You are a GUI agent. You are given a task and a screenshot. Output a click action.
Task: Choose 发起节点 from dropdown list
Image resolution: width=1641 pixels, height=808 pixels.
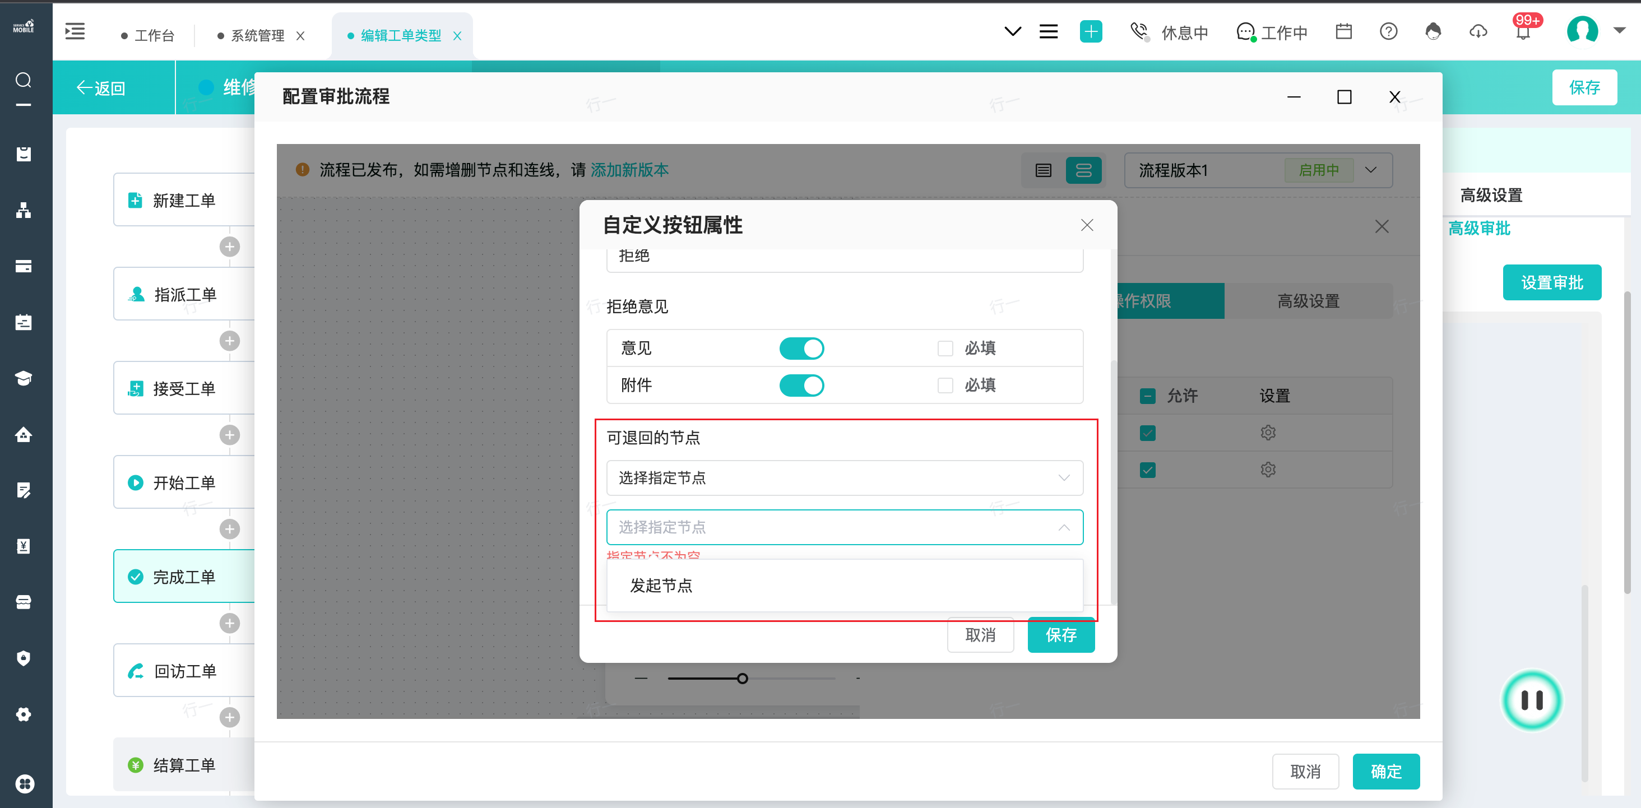point(661,586)
